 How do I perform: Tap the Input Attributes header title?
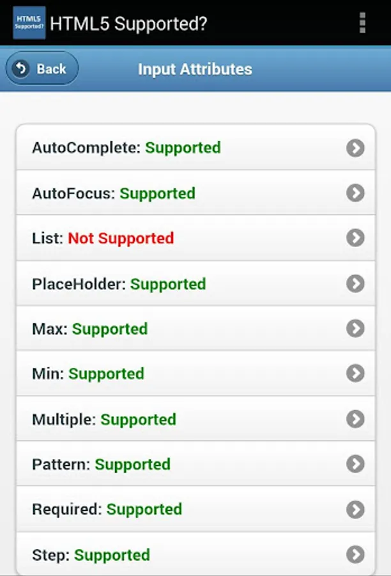195,69
